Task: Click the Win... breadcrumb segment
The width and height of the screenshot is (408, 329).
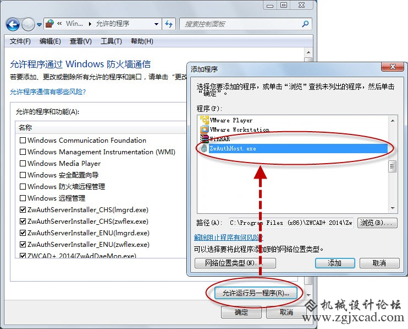Action: coord(74,24)
